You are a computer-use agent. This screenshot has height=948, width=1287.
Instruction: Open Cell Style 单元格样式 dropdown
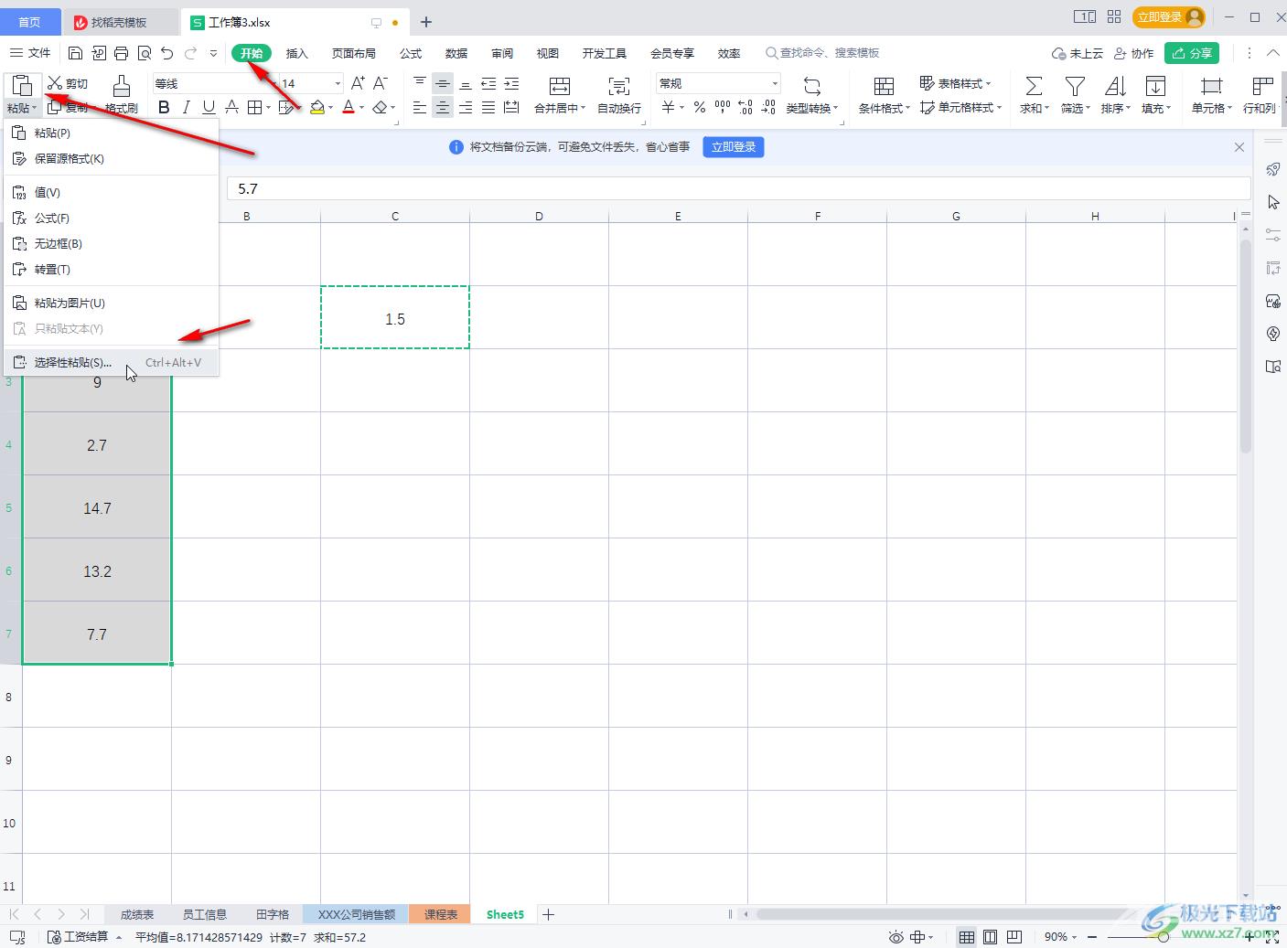coord(960,108)
